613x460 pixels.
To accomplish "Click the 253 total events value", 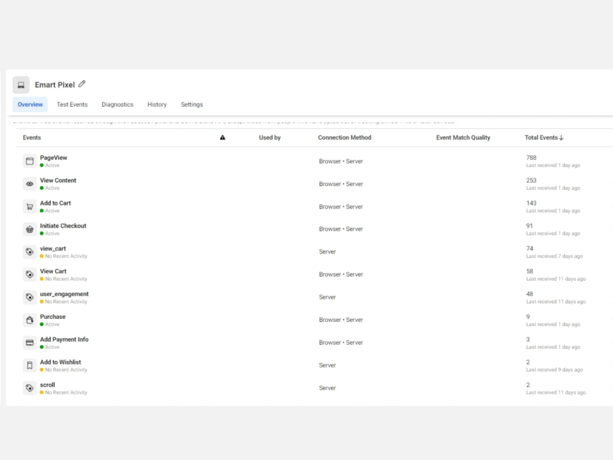I will (x=531, y=180).
